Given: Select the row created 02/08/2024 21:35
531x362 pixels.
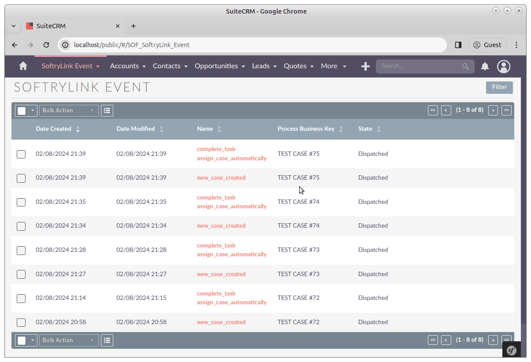Looking at the screenshot, I should [x=21, y=202].
